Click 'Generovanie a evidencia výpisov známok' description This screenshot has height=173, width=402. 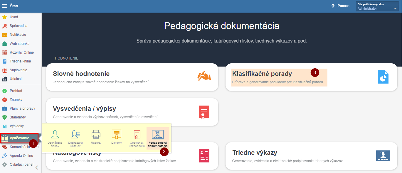tap(105, 117)
